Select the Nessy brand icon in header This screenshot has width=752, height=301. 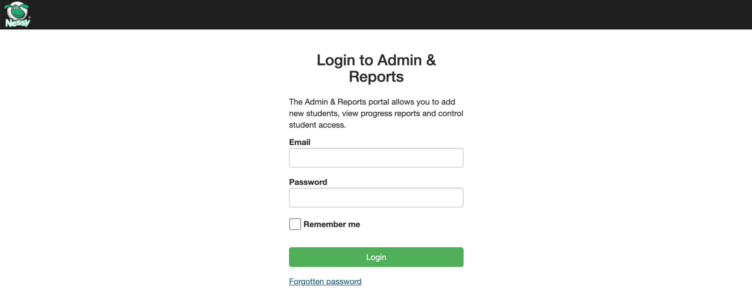16,14
